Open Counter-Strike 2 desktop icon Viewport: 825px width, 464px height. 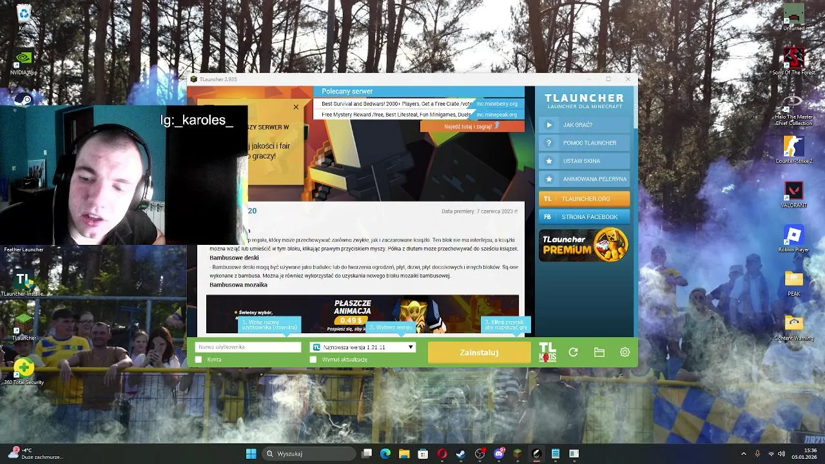point(793,150)
